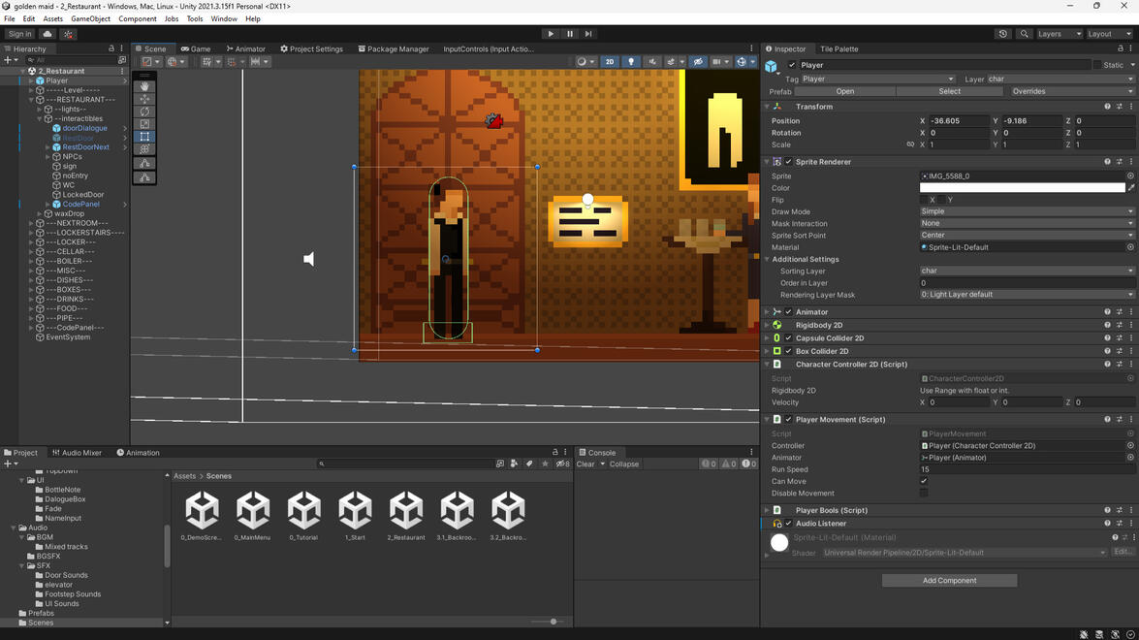
Task: Click the cloud services icon
Action: tap(47, 34)
